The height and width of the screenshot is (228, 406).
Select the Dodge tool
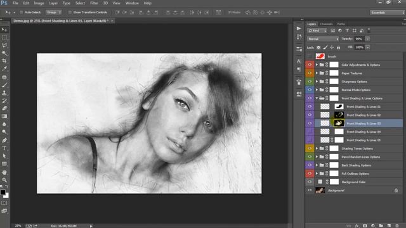tap(4, 132)
